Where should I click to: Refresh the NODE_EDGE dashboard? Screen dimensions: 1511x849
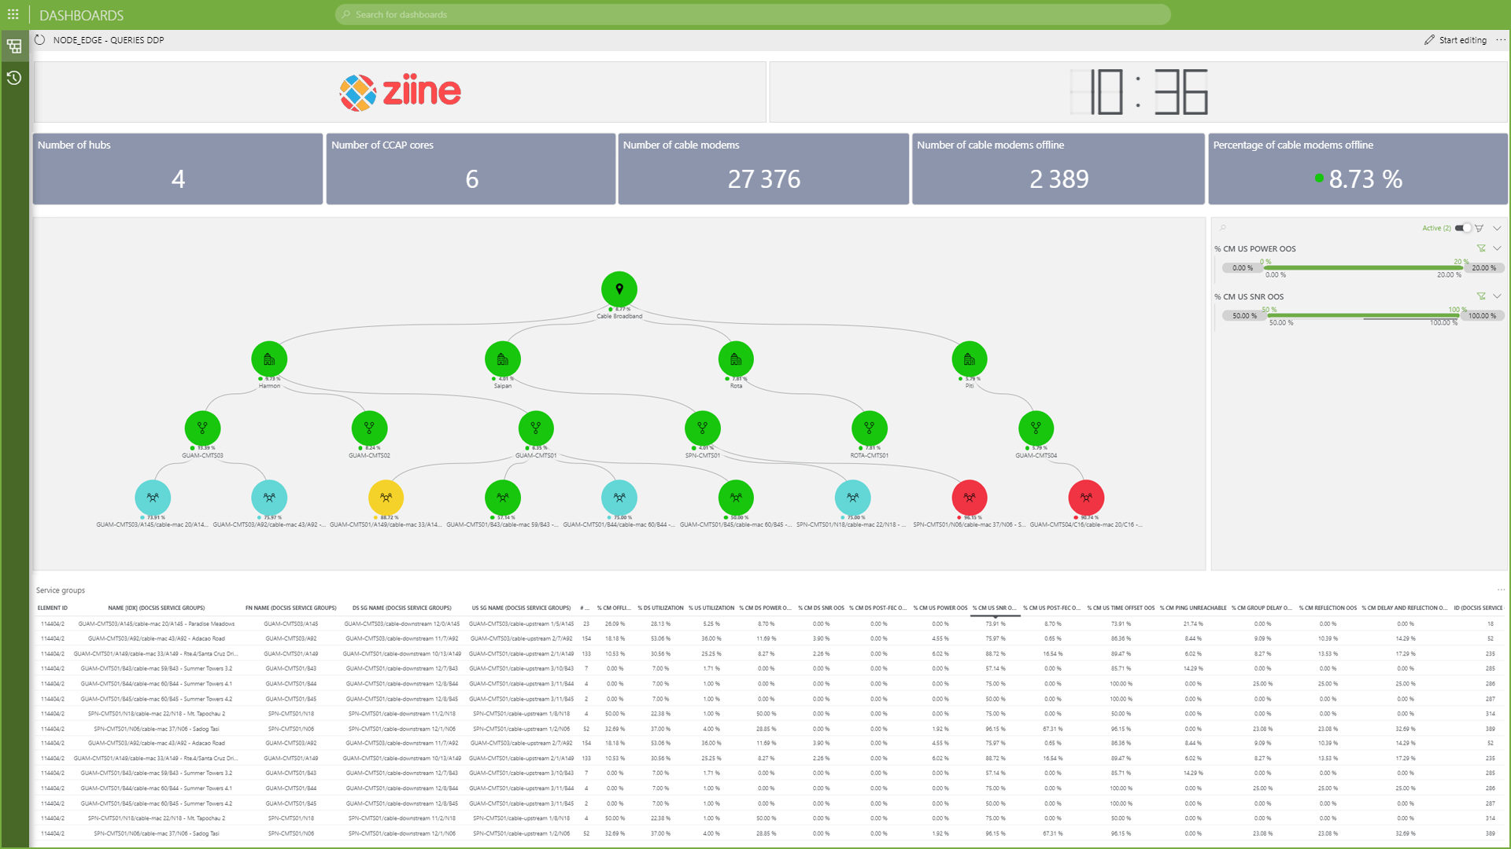pos(39,40)
